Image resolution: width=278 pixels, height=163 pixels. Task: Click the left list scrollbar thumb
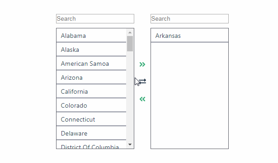click(130, 44)
